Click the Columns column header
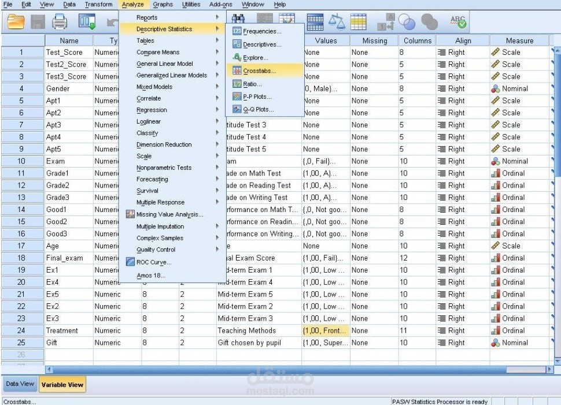Image resolution: width=561 pixels, height=405 pixels. click(x=418, y=41)
